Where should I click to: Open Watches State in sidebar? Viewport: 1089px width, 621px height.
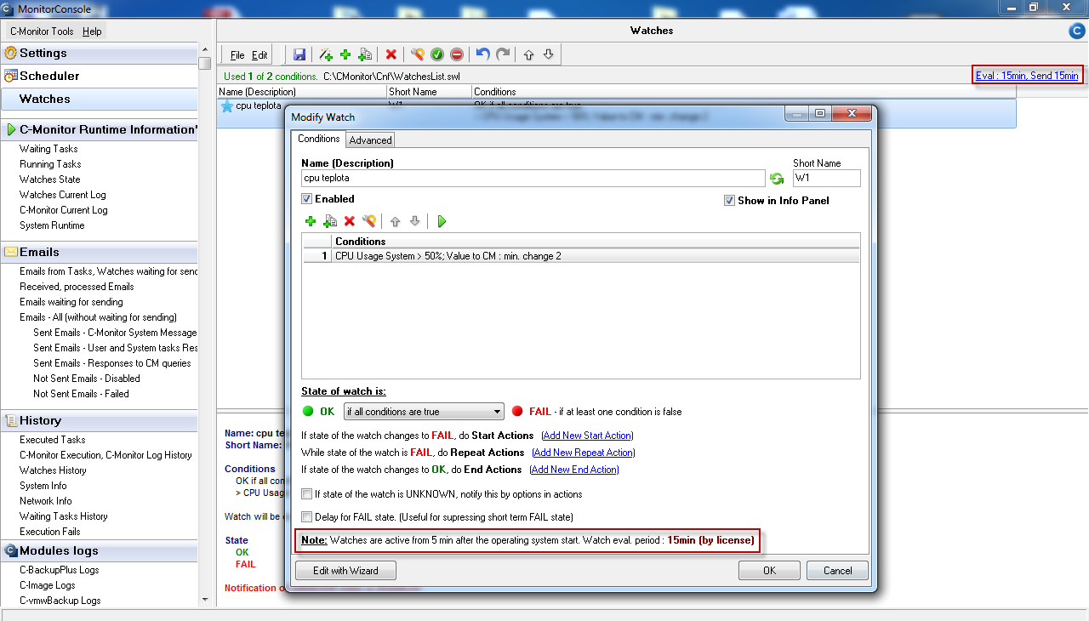coord(49,179)
